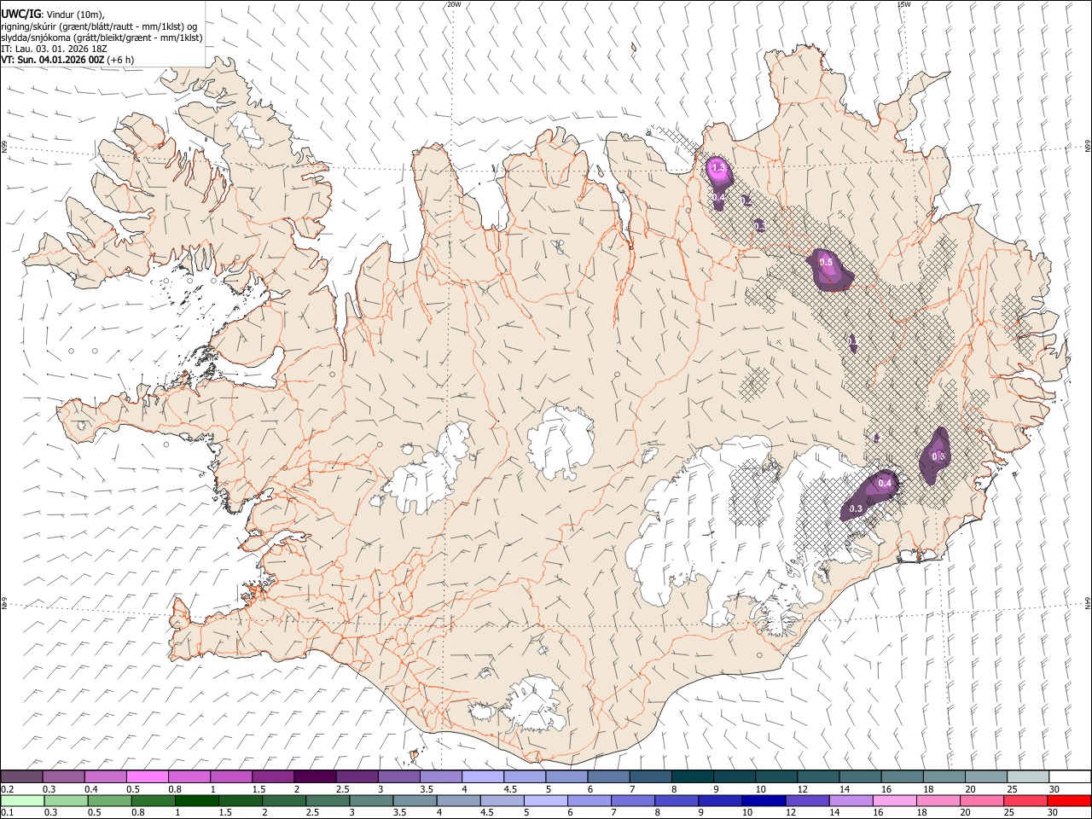This screenshot has width=1092, height=819.
Task: Pick the top legend dark purple swatch starting at 2
Action: (x=315, y=777)
